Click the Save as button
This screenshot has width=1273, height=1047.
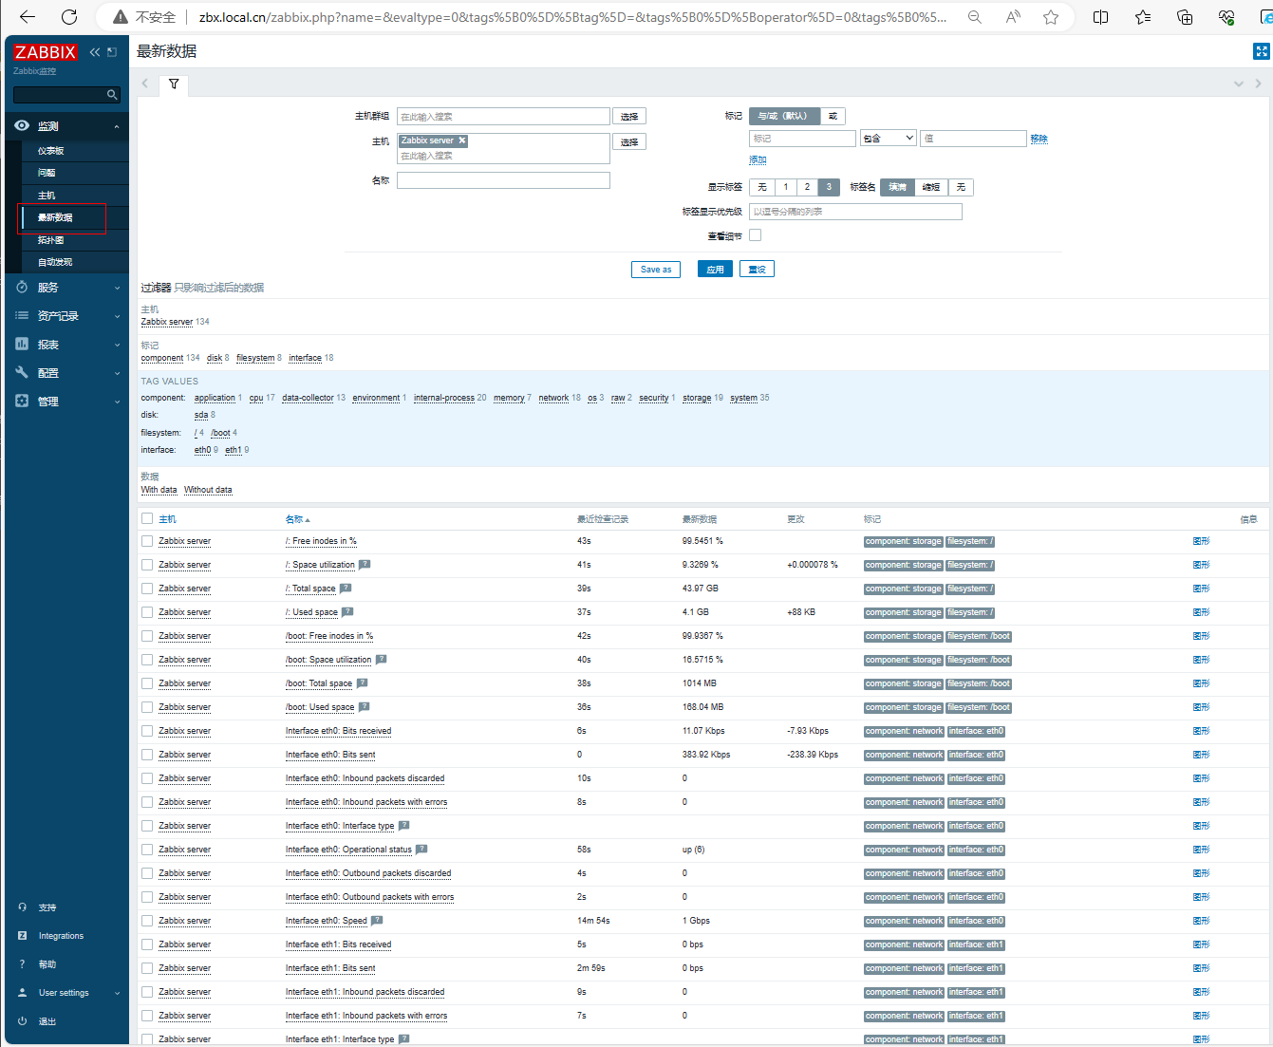pyautogui.click(x=655, y=270)
